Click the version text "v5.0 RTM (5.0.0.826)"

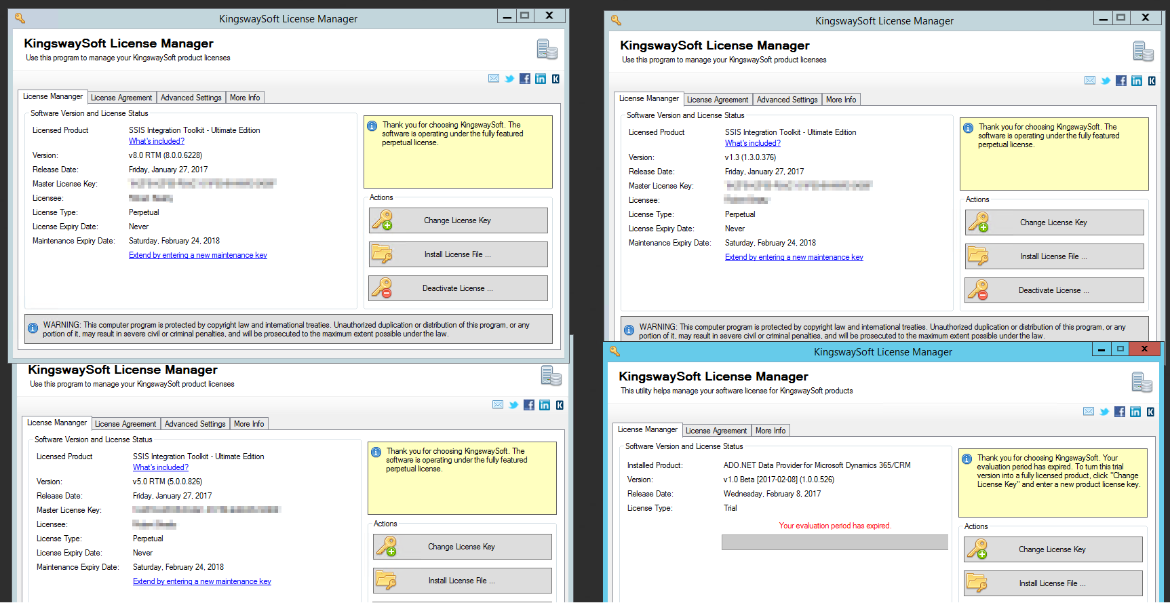(x=168, y=482)
